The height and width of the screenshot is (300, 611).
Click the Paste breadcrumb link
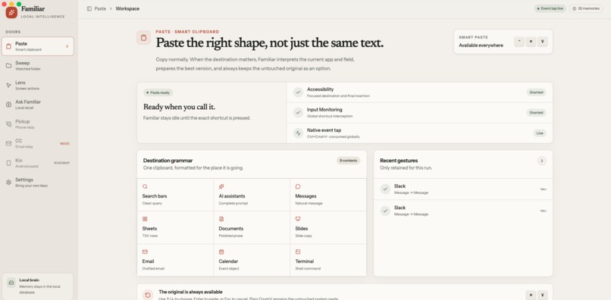click(100, 8)
